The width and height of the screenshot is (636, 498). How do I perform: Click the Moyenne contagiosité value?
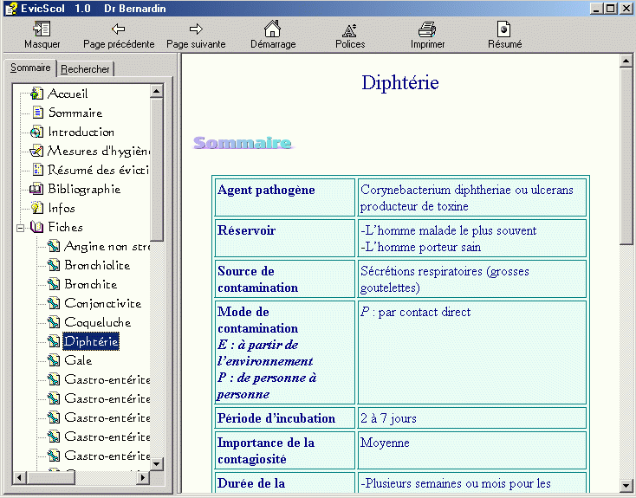385,443
